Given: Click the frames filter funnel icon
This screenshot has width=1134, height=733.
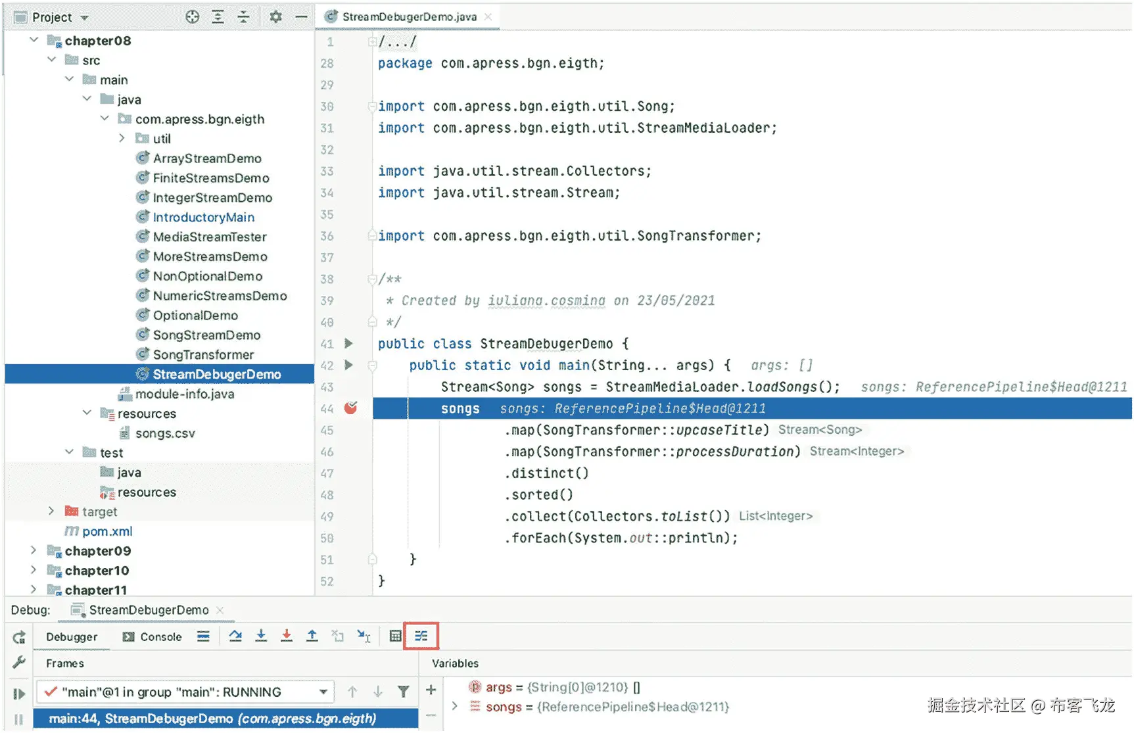Looking at the screenshot, I should coord(404,692).
